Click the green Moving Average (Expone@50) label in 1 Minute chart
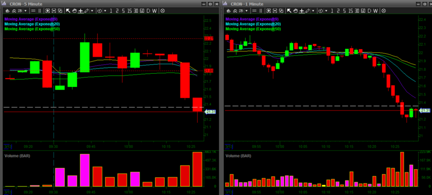The width and height of the screenshot is (432, 195). [x=253, y=29]
